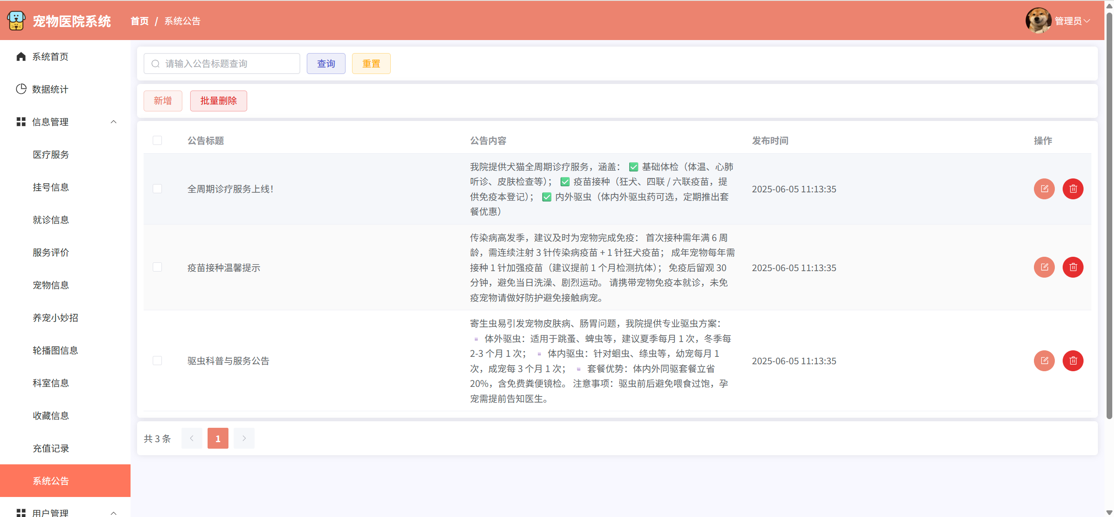Check the 驱虫科普与服务公告 row checkbox
This screenshot has height=517, width=1114.
(x=157, y=360)
